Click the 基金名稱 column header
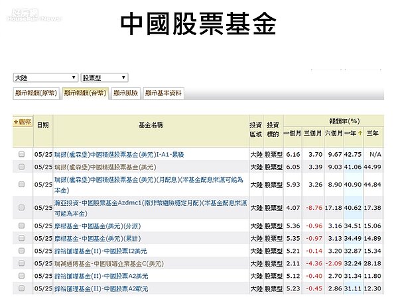Screen dimensions: 398x301 pos(151,125)
